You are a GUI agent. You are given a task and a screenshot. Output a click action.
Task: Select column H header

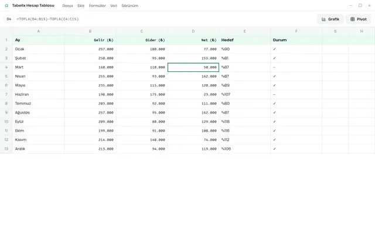coord(362,31)
